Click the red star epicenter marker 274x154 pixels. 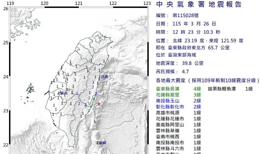(99, 104)
